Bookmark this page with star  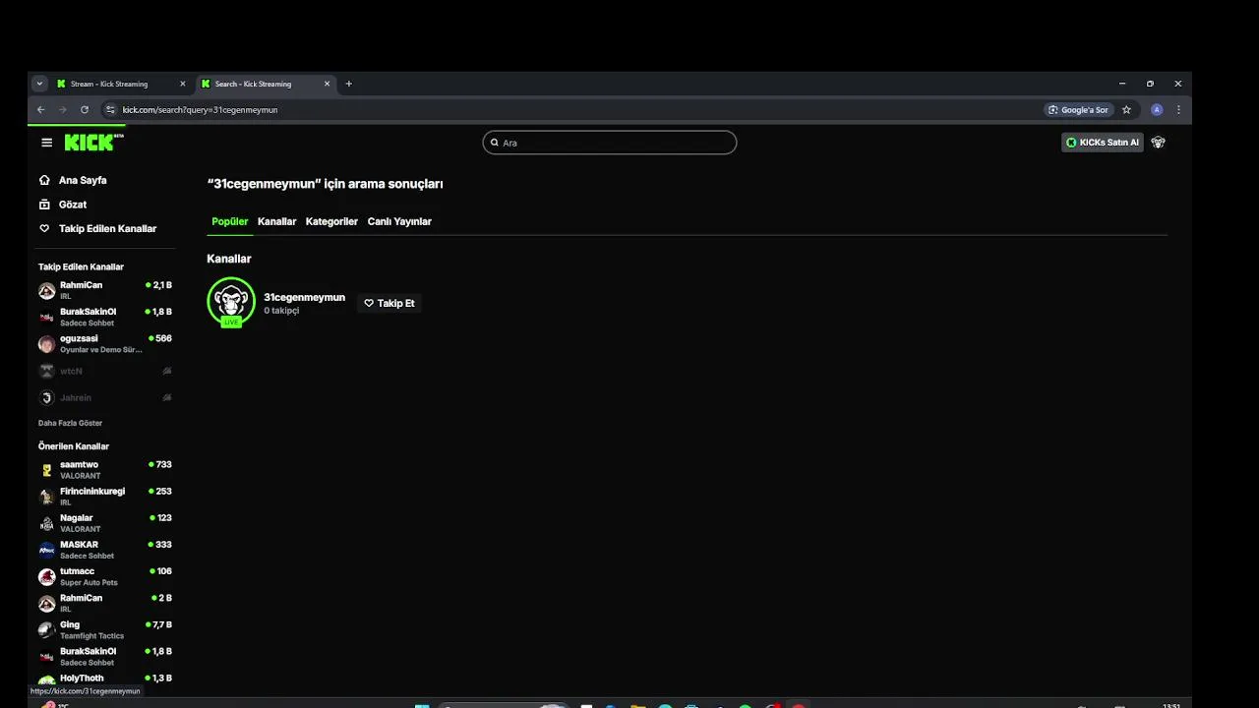tap(1126, 110)
